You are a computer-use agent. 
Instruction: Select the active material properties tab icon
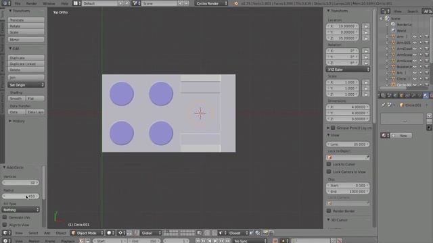[x=426, y=96]
